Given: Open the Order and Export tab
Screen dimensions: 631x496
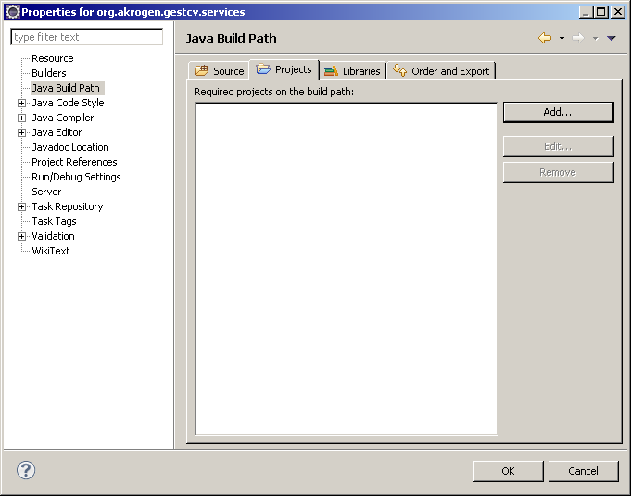Looking at the screenshot, I should (x=442, y=70).
